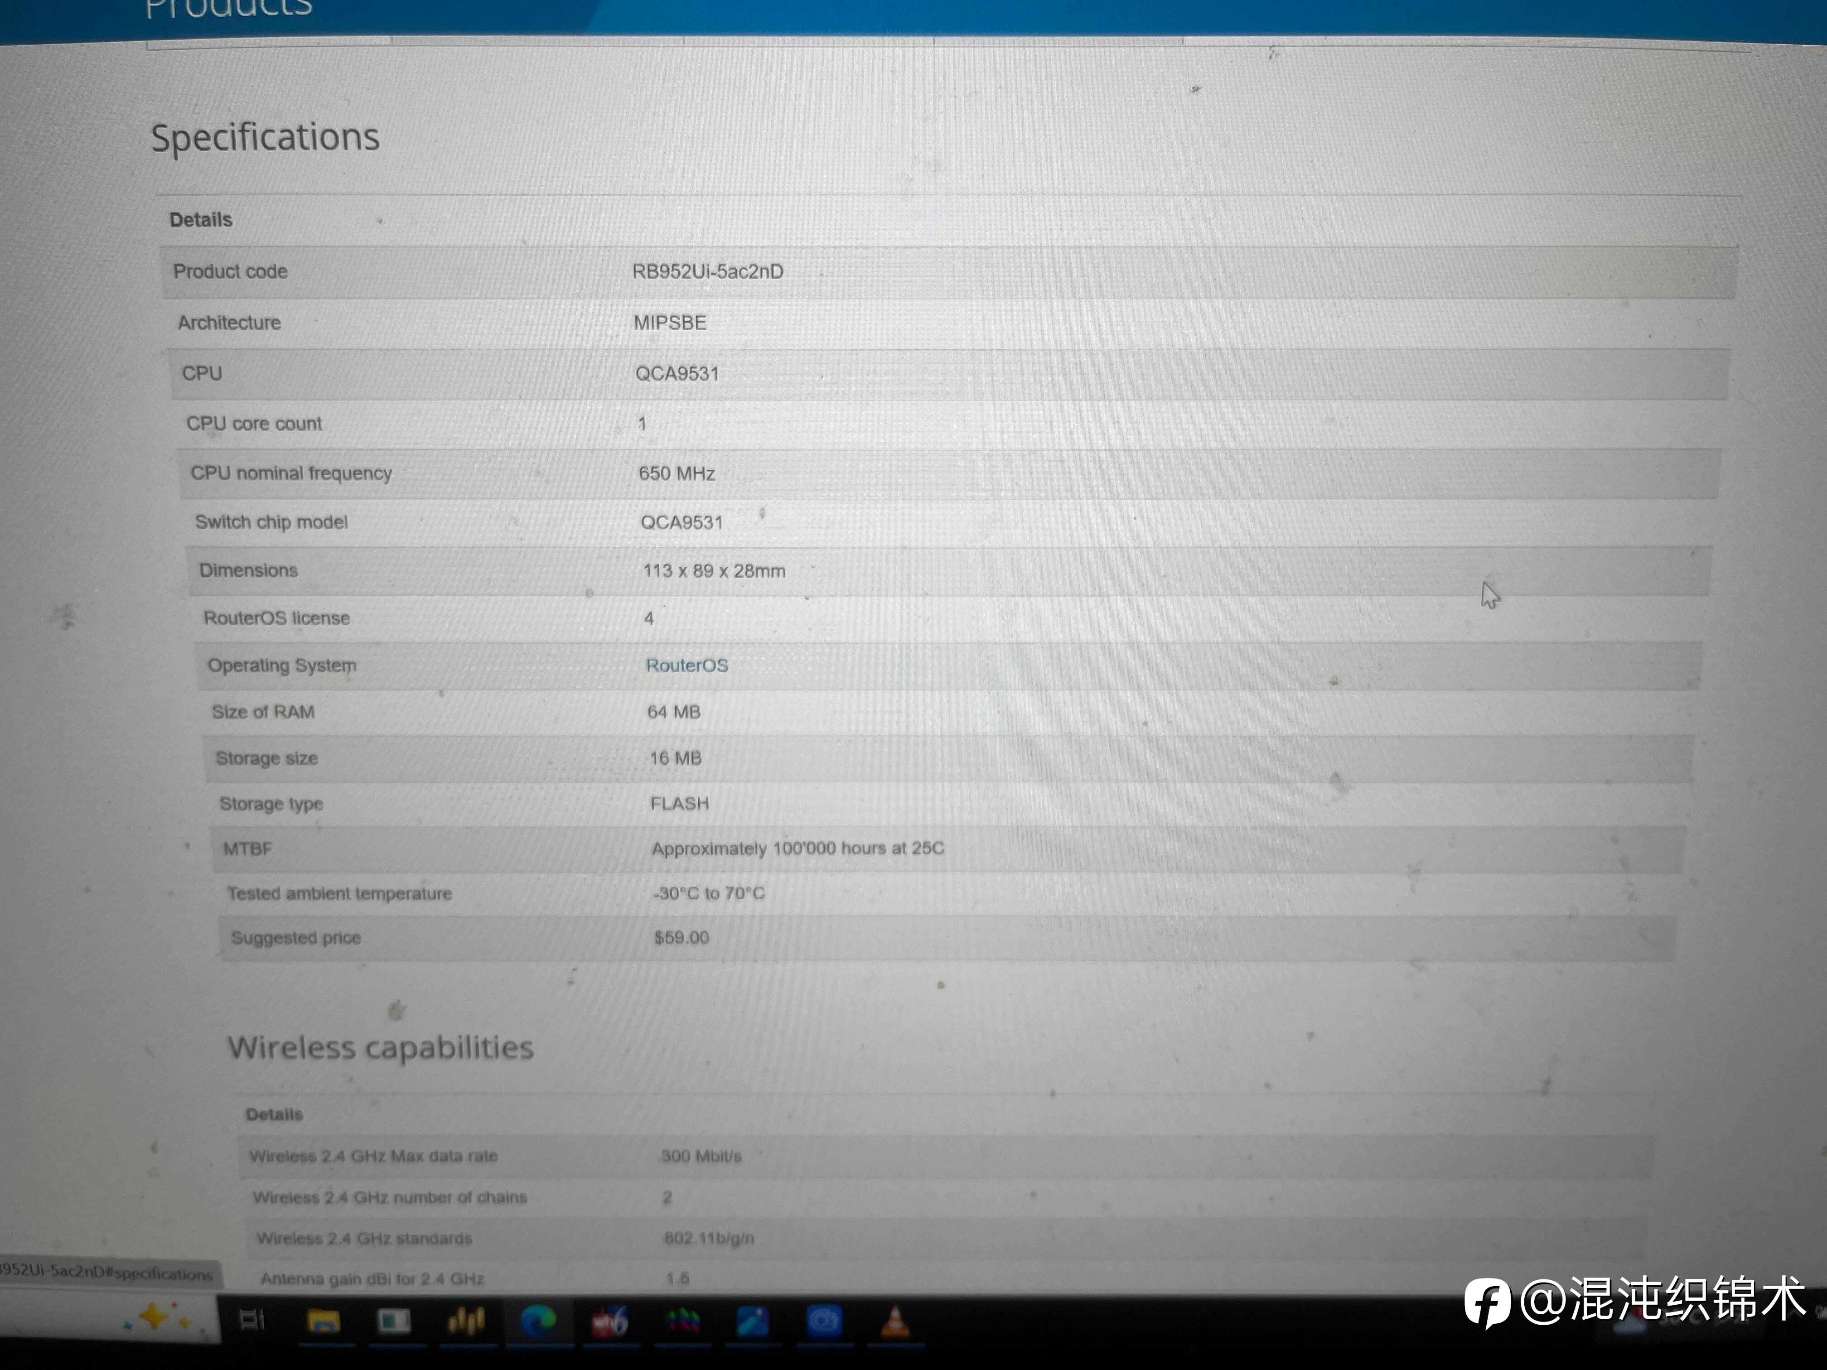Select product code RB952Ui-5ac2nD
Image resolution: width=1827 pixels, height=1370 pixels.
pyautogui.click(x=708, y=272)
